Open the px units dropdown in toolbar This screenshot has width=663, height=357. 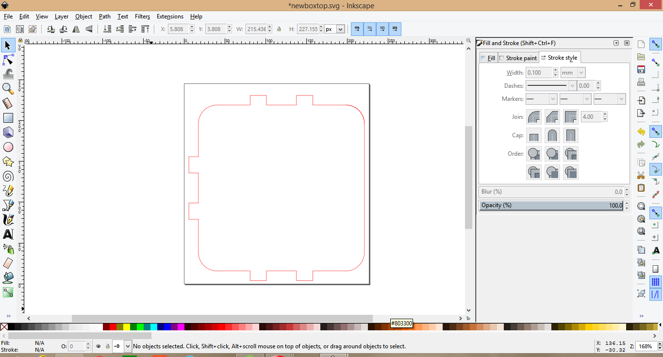[334, 29]
